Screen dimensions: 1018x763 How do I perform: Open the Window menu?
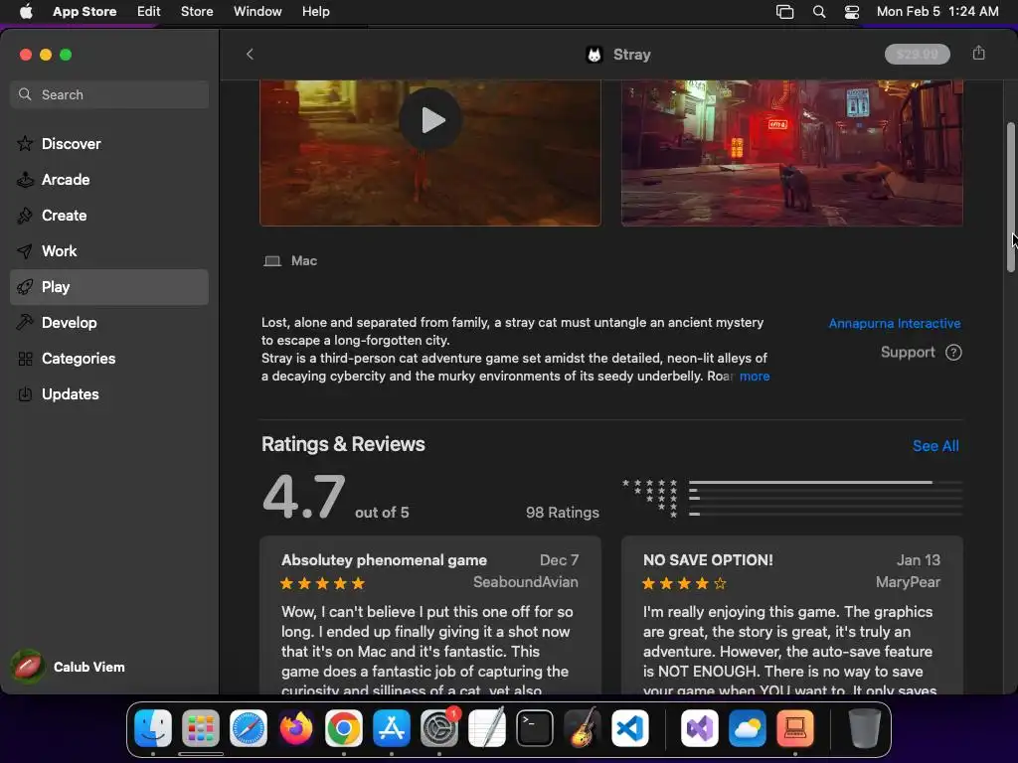tap(257, 12)
